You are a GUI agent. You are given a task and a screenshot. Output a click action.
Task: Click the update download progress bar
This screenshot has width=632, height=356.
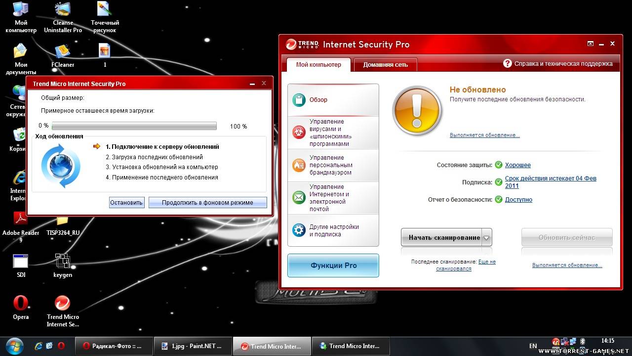[x=134, y=126]
